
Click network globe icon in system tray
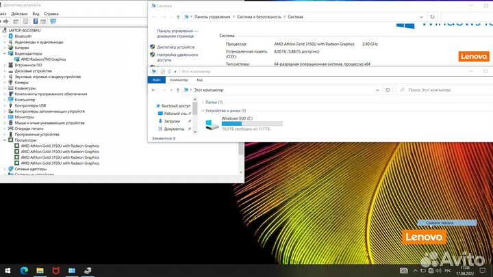(x=431, y=271)
